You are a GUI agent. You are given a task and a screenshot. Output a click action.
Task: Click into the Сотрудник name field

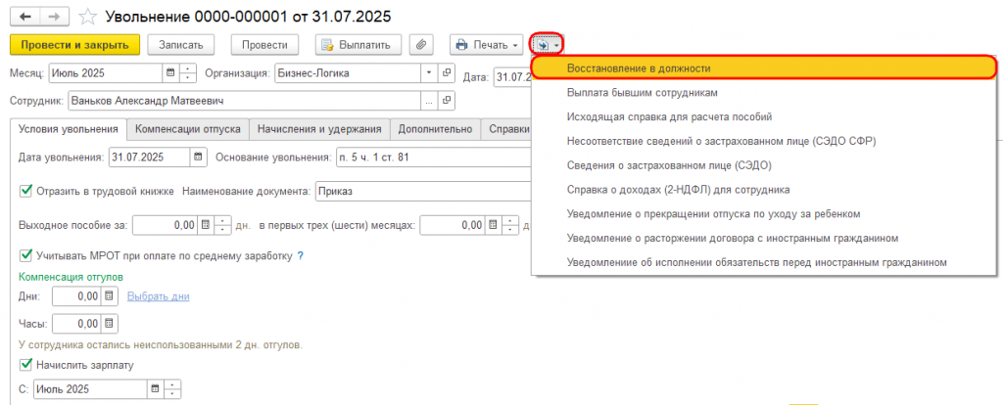click(x=244, y=101)
